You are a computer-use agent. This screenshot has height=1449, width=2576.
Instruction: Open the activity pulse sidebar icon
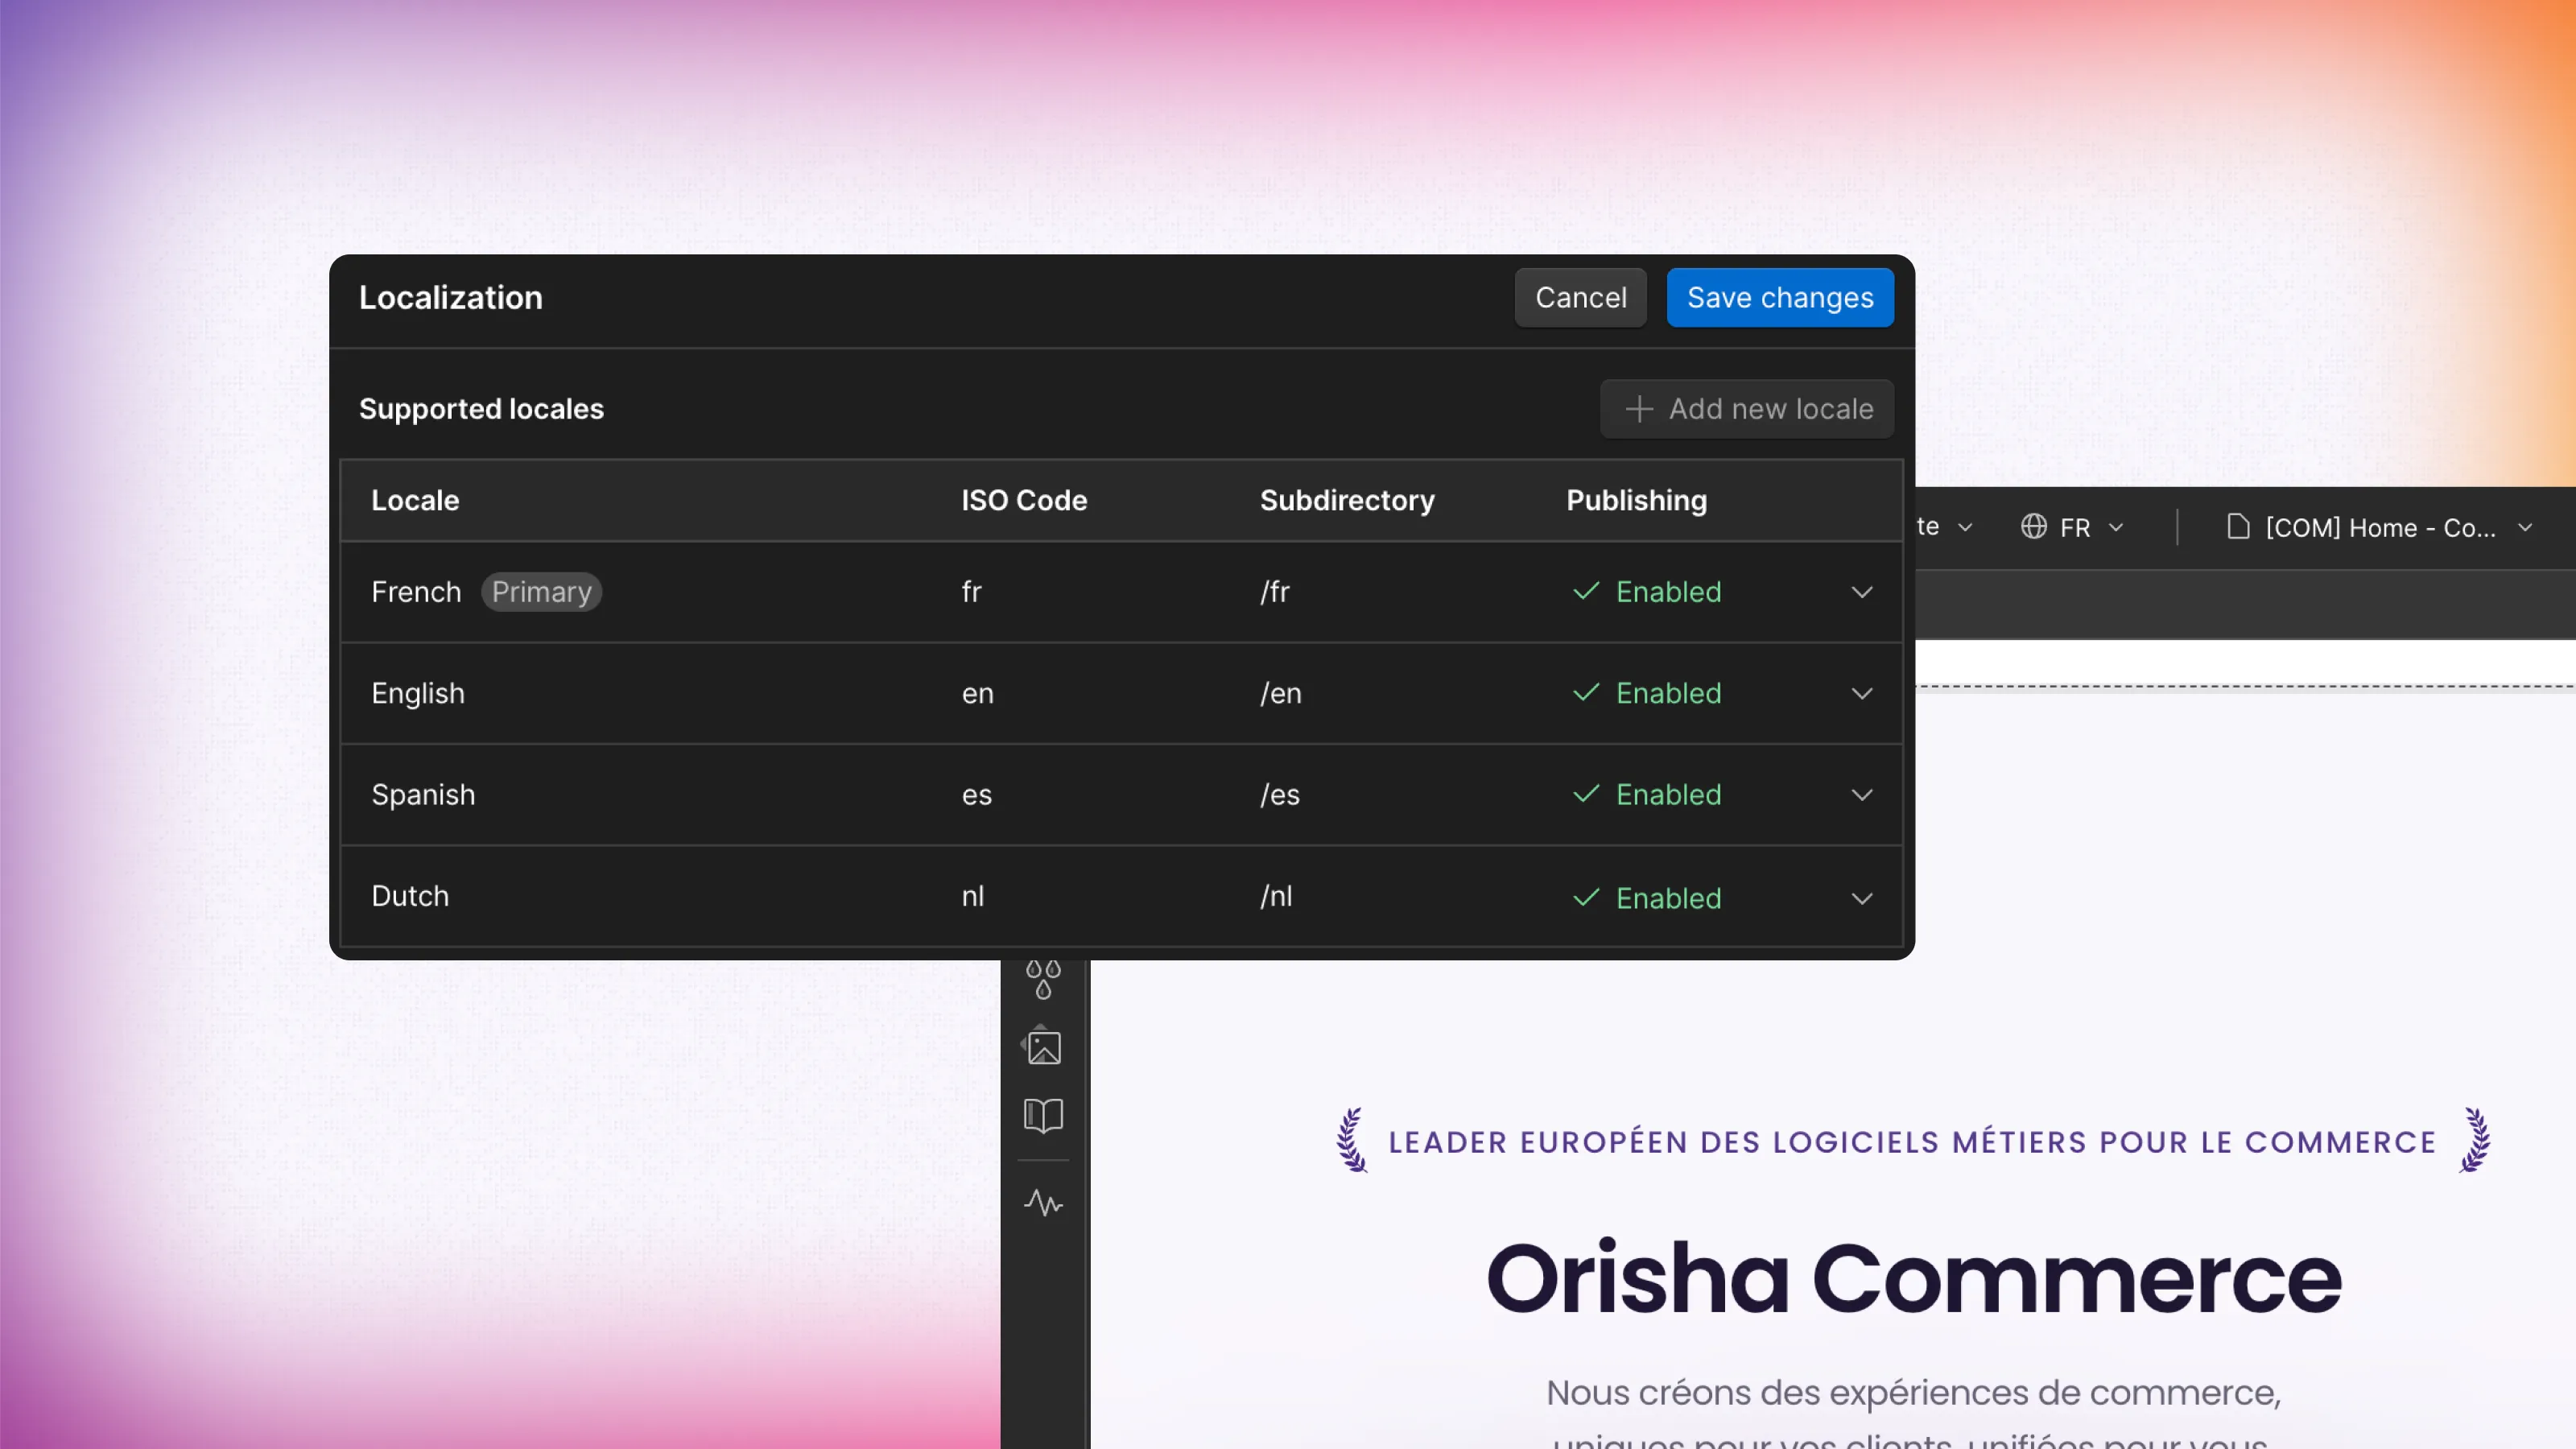coord(1043,1202)
